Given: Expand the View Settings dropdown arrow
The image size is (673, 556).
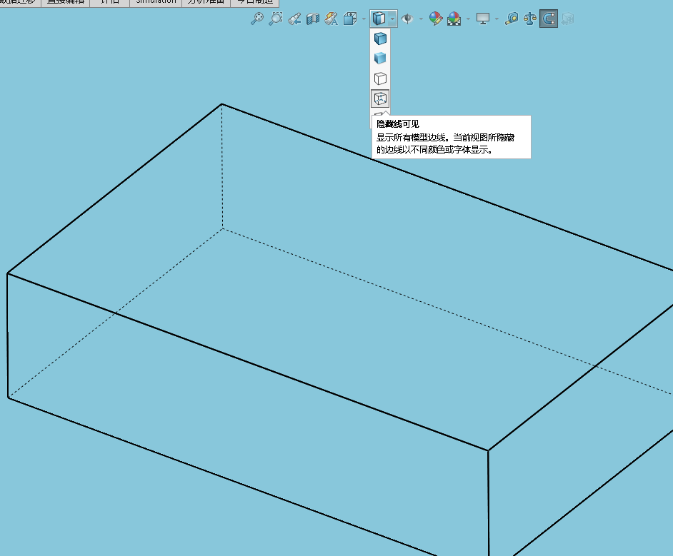Looking at the screenshot, I should [x=497, y=19].
